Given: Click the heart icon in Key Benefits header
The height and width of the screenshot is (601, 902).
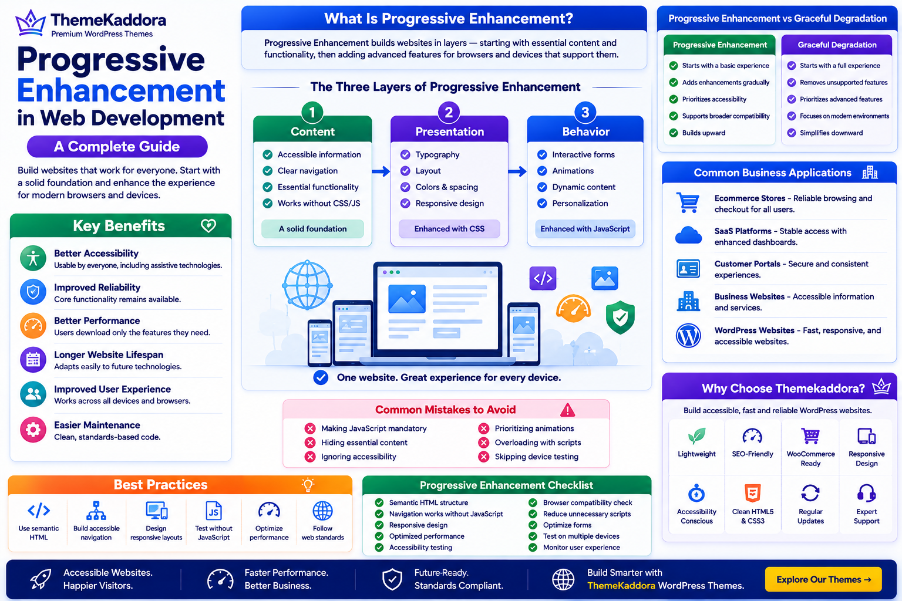Looking at the screenshot, I should pos(208,226).
